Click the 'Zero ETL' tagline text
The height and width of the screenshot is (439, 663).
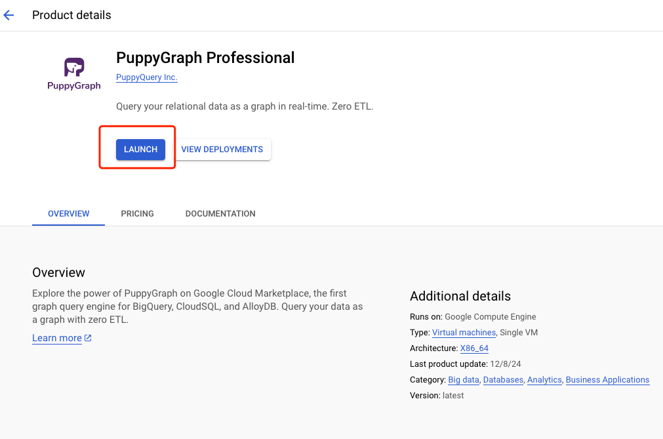(352, 106)
